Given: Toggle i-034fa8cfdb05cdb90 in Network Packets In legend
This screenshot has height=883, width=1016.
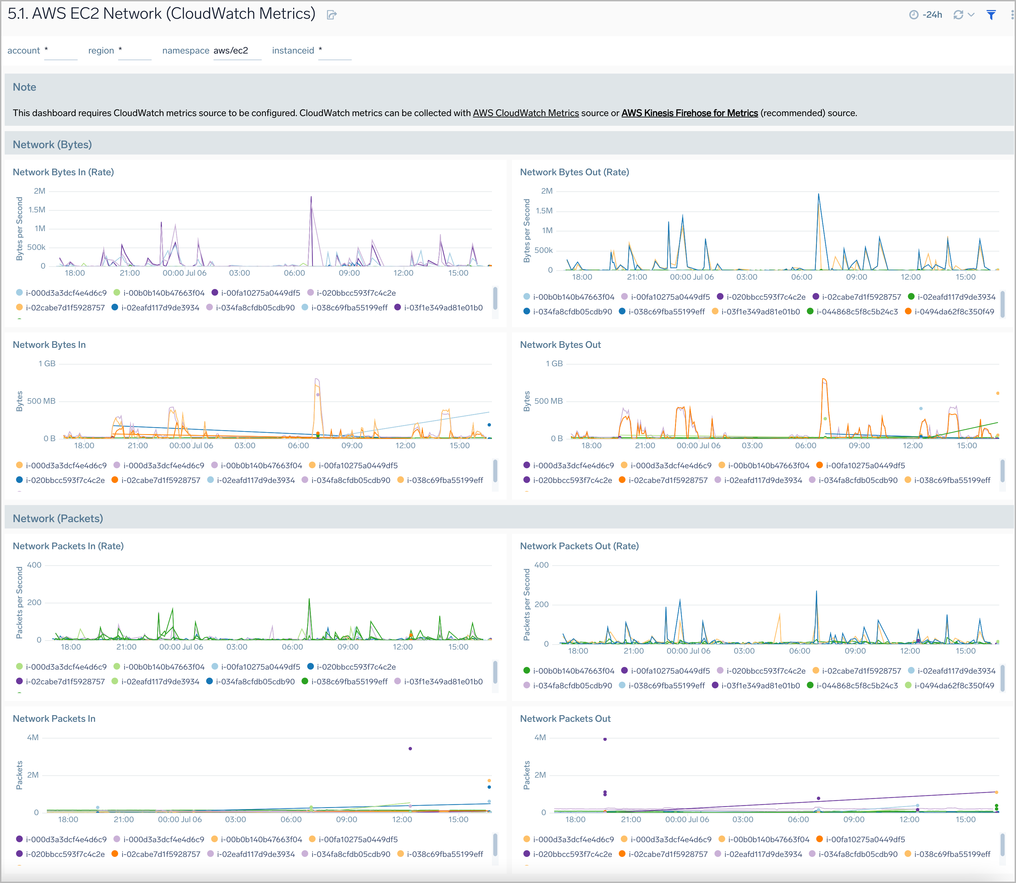Looking at the screenshot, I should tap(346, 854).
